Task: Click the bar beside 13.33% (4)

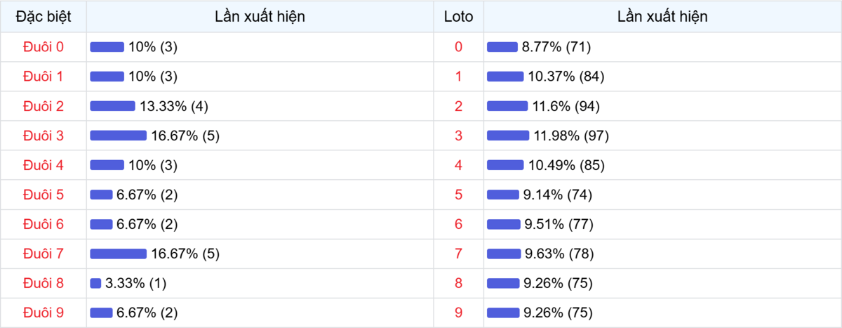Action: (x=112, y=106)
